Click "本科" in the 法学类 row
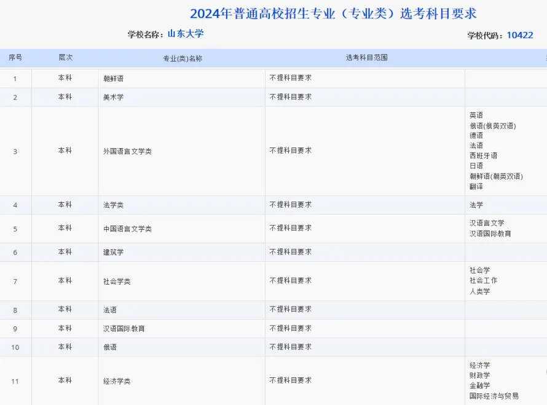This screenshot has height=405, width=547. (65, 205)
